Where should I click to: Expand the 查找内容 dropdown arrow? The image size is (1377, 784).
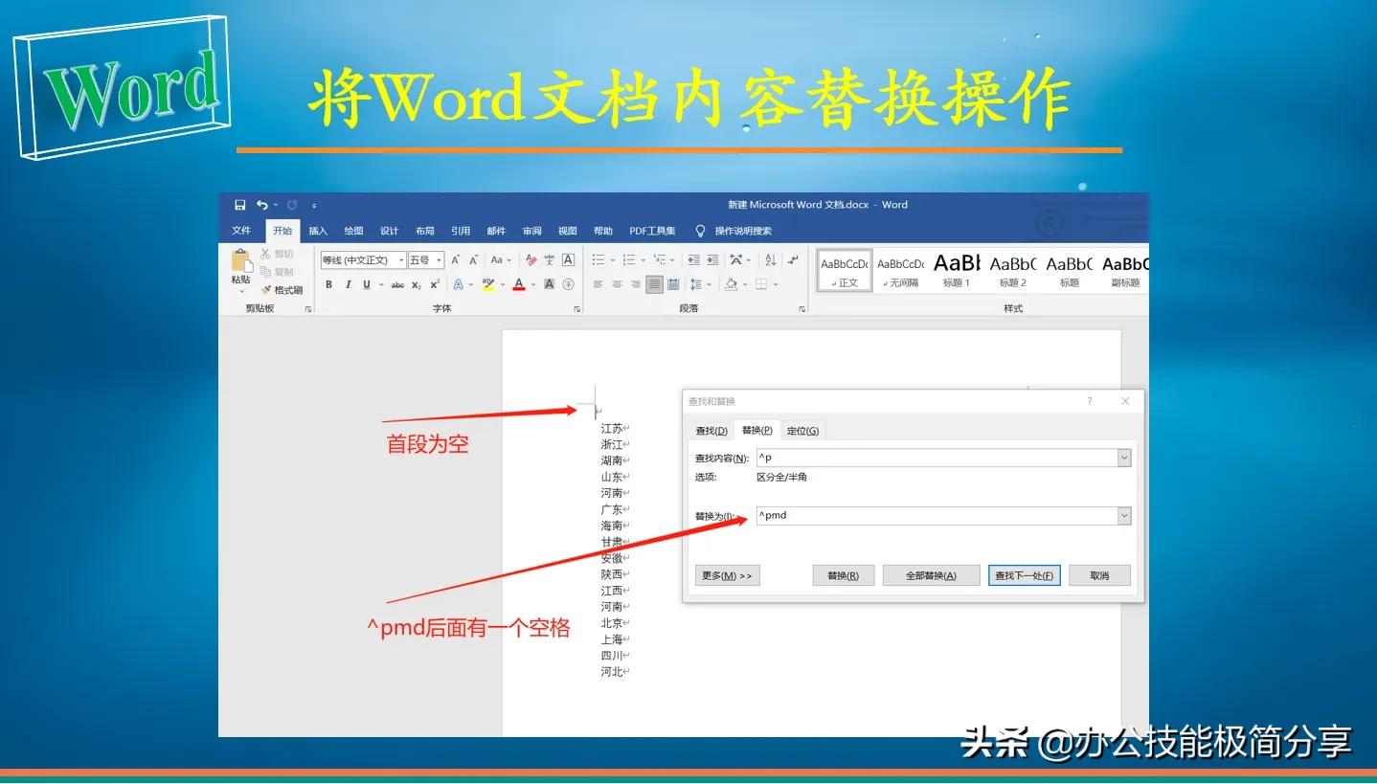point(1124,459)
